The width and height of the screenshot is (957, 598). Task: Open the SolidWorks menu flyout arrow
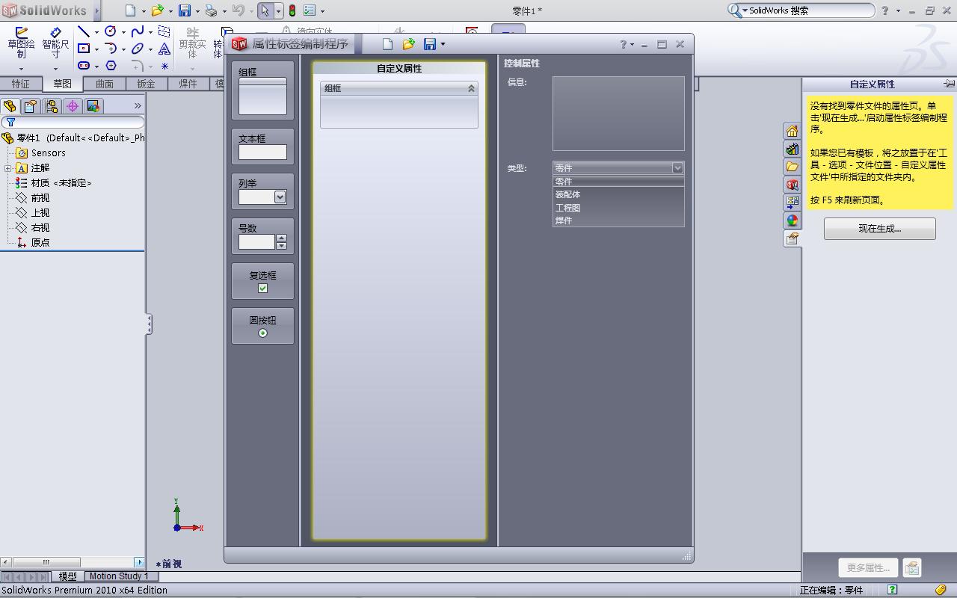(97, 10)
